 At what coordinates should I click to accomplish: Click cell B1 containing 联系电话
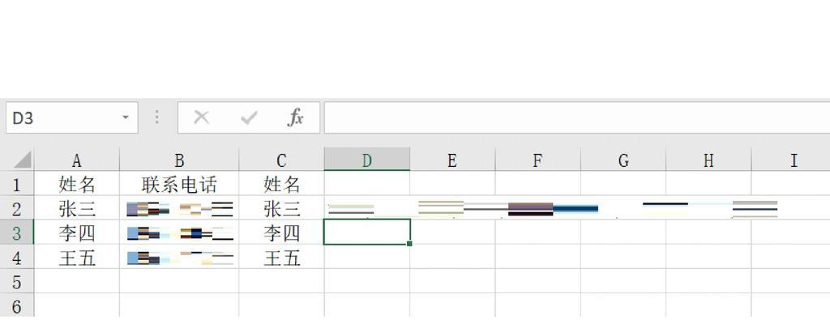tap(179, 185)
